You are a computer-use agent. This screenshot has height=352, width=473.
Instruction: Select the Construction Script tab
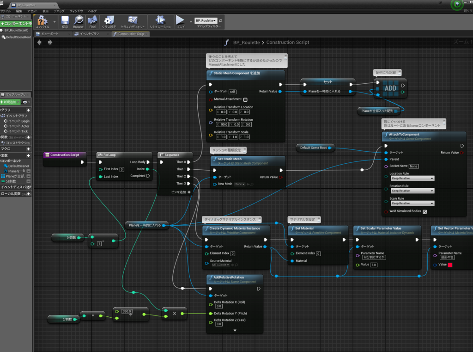pyautogui.click(x=131, y=34)
